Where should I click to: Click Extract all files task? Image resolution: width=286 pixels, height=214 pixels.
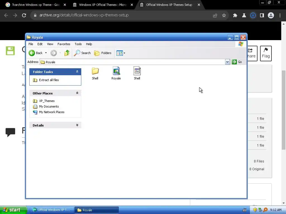49,80
